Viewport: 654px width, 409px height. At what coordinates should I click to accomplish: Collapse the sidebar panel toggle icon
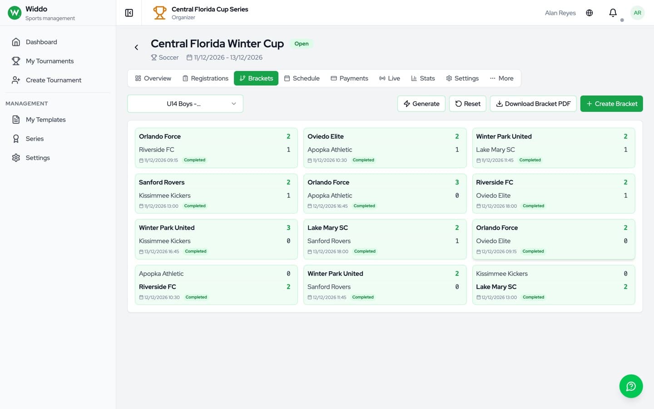(x=129, y=13)
